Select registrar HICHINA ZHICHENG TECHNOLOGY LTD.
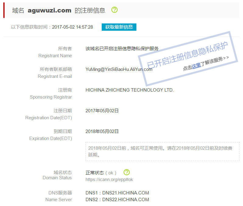The width and height of the screenshot is (243, 206). [129, 90]
